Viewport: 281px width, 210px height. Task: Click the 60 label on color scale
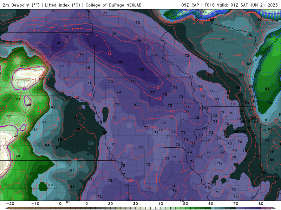tap(211, 204)
